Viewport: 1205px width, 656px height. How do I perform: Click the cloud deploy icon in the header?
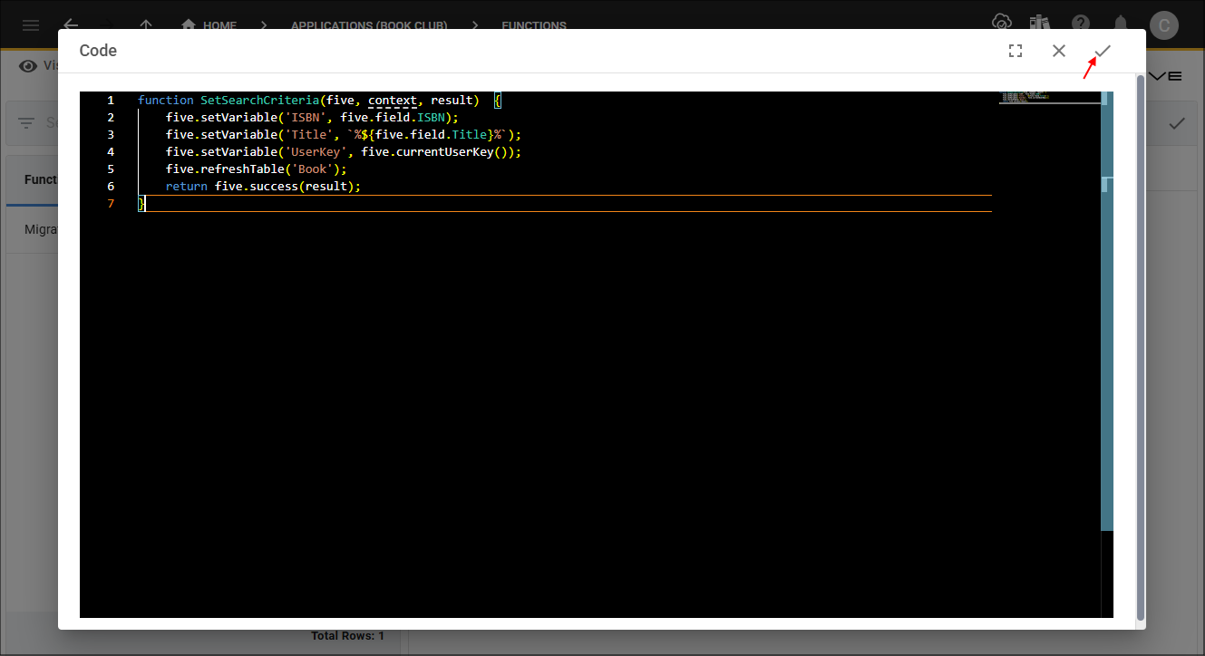1001,23
